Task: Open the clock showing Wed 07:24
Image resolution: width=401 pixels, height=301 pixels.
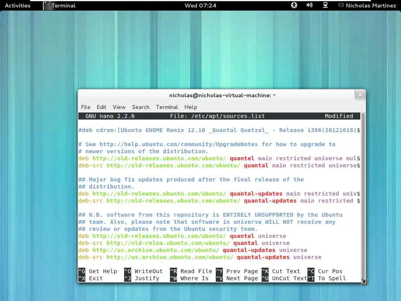Action: [x=200, y=5]
